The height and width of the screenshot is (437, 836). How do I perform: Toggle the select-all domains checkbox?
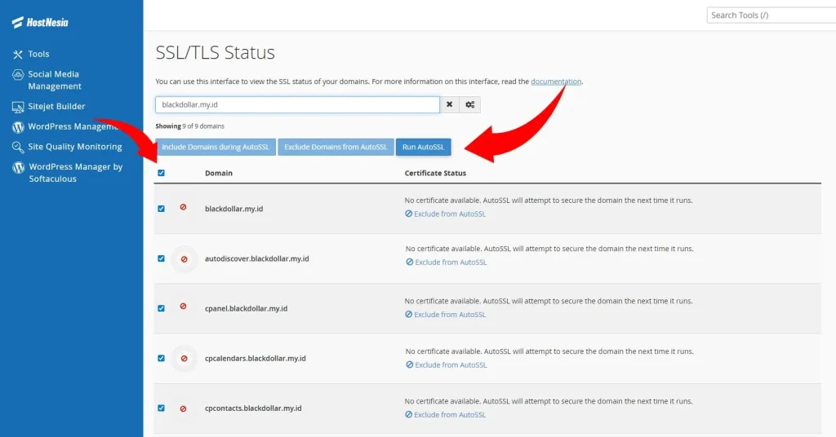(161, 173)
